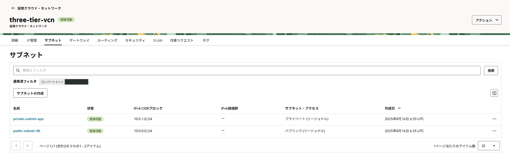
Task: Click the サブネット・アクセス column header
Action: (302, 108)
